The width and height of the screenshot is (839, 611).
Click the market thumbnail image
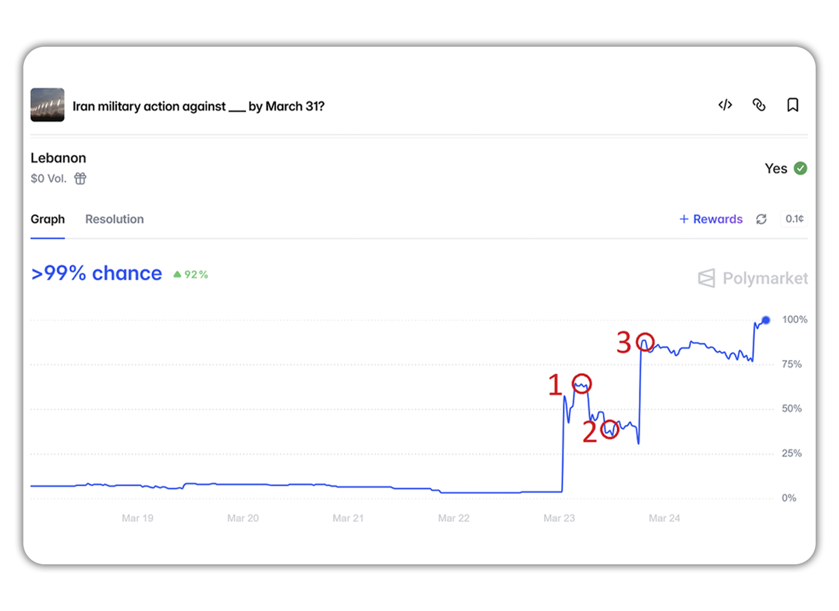(48, 105)
